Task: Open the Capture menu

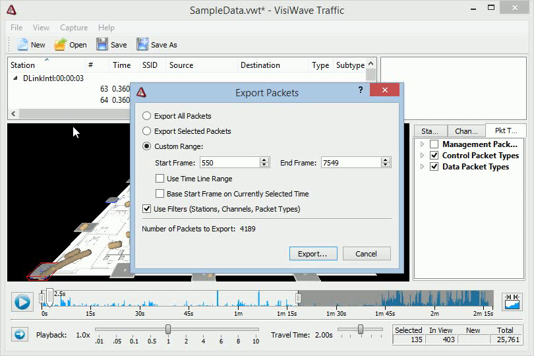Action: (74, 28)
